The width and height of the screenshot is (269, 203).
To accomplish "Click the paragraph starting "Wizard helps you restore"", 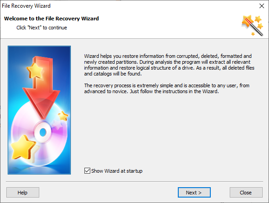I will (x=169, y=65).
